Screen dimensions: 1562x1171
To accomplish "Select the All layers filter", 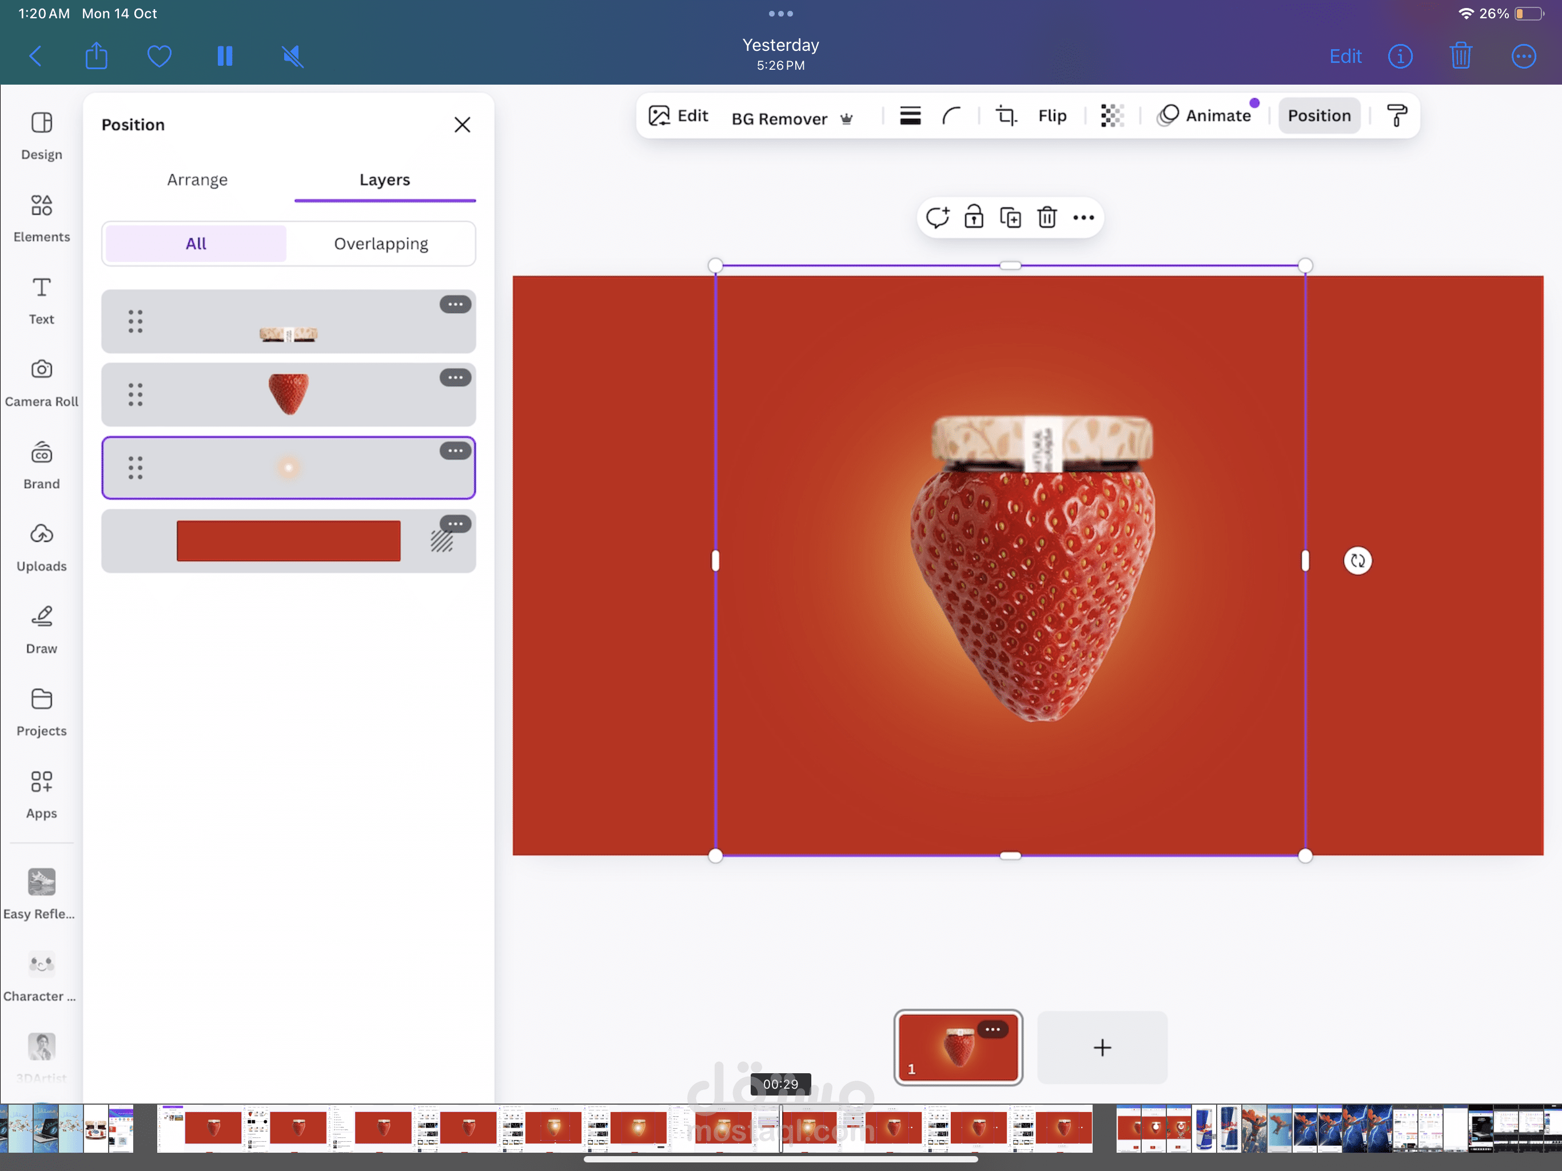I will 196,244.
